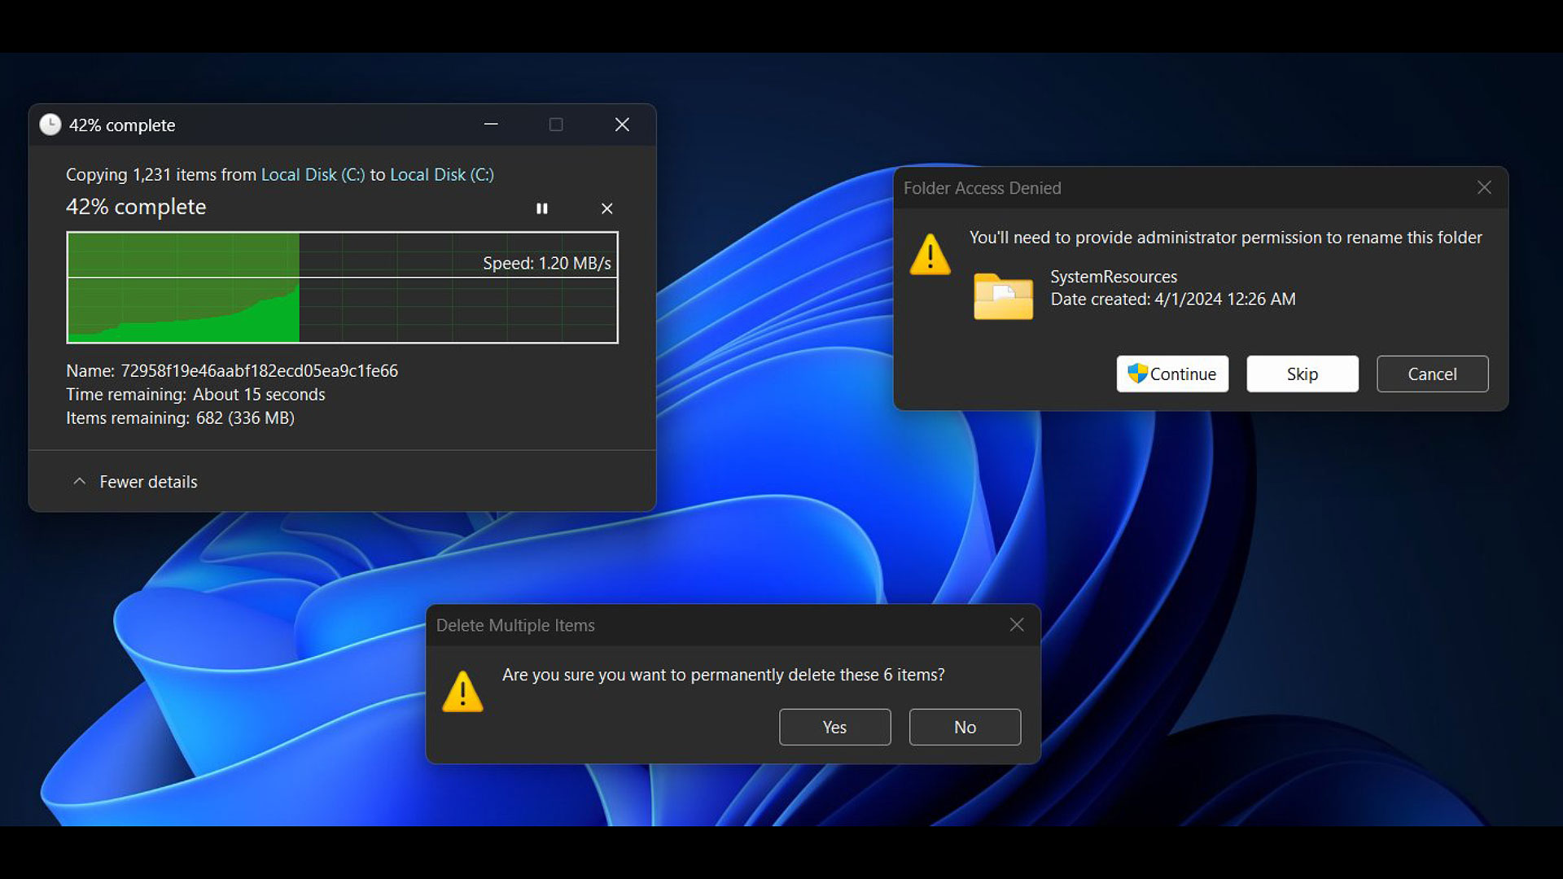Click the clock icon in copy title bar
Screen dimensions: 1563x879
coord(50,125)
